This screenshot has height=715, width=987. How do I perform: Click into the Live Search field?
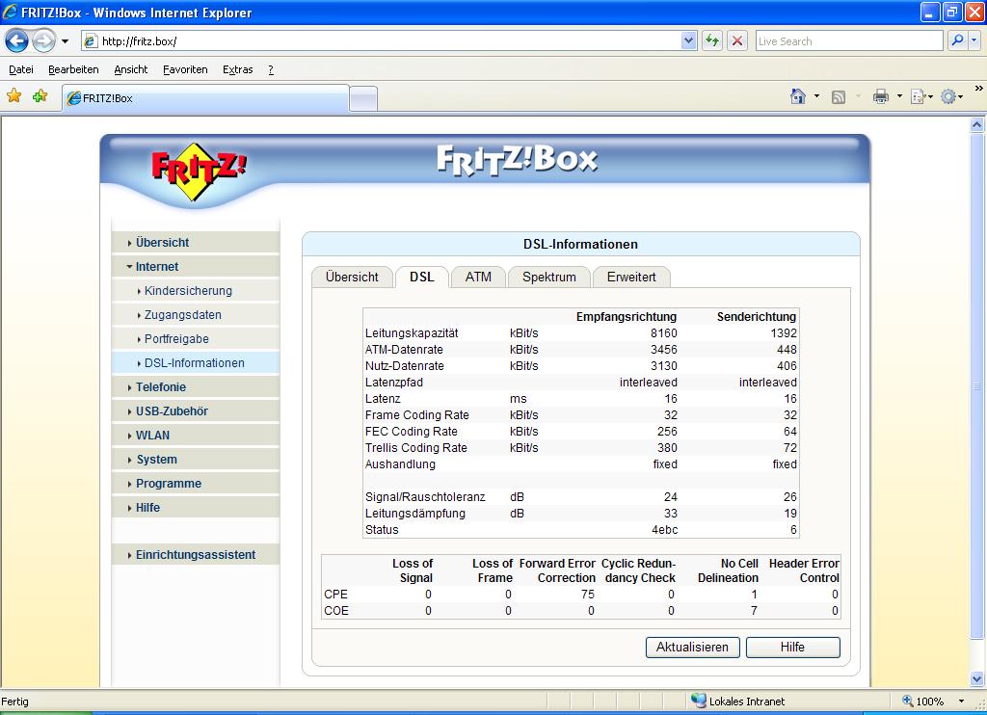tap(847, 40)
